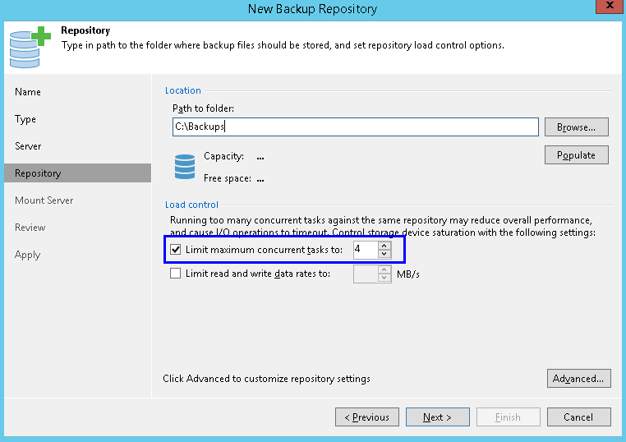The height and width of the screenshot is (442, 626).
Task: Click the repository database icon in header
Action: (x=29, y=46)
